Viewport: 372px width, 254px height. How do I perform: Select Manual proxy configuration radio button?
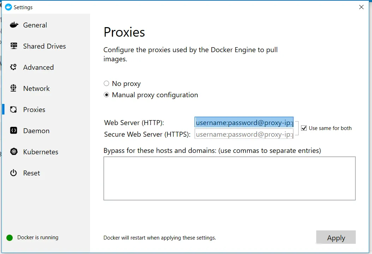coord(107,95)
